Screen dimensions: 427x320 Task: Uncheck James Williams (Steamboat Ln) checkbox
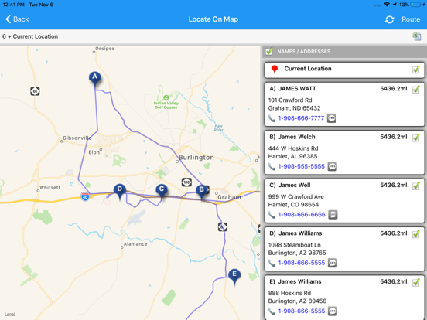coord(416,233)
